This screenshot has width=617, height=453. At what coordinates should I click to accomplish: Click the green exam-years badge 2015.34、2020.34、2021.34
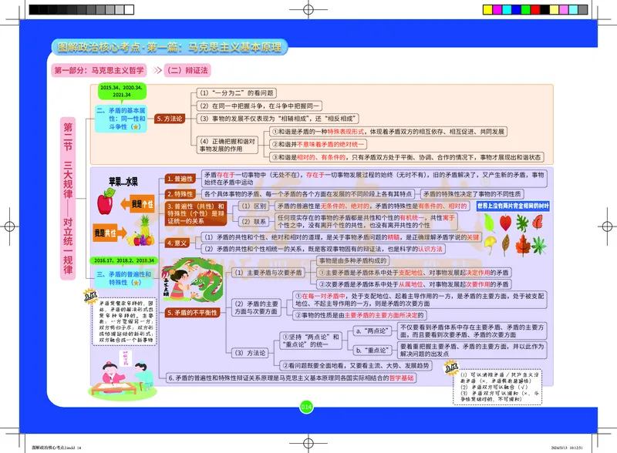coord(123,91)
